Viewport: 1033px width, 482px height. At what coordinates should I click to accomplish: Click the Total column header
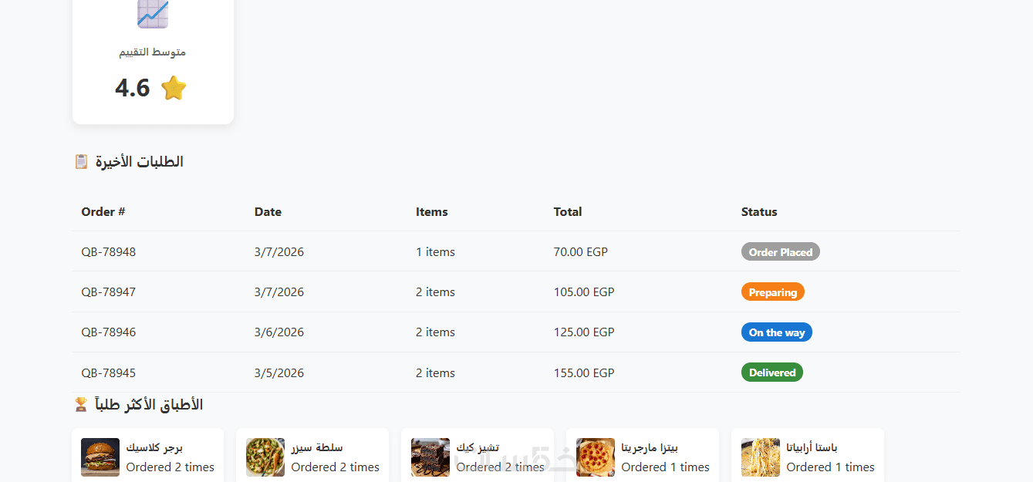(x=568, y=212)
